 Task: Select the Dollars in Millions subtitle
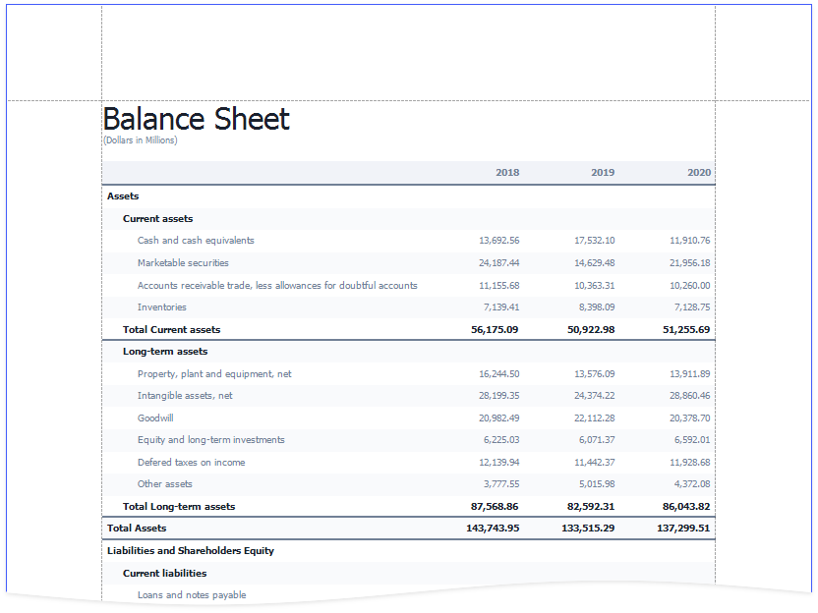(x=141, y=140)
